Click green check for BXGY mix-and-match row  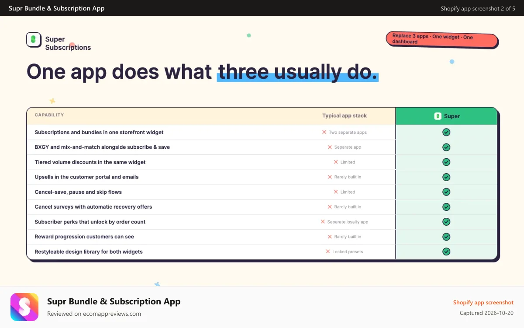(x=446, y=147)
